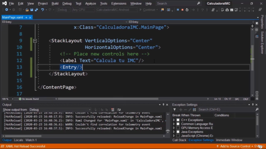Pin the Output panel
Screen dimensions: 266x149
pyautogui.click(x=163, y=105)
